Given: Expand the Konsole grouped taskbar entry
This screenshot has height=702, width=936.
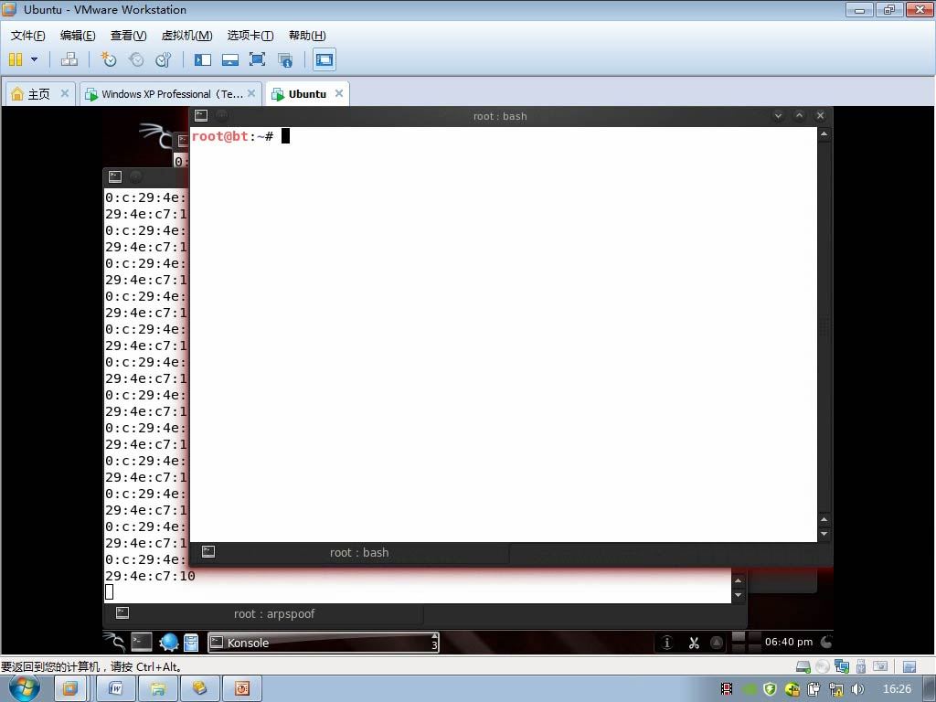Looking at the screenshot, I should coord(324,643).
